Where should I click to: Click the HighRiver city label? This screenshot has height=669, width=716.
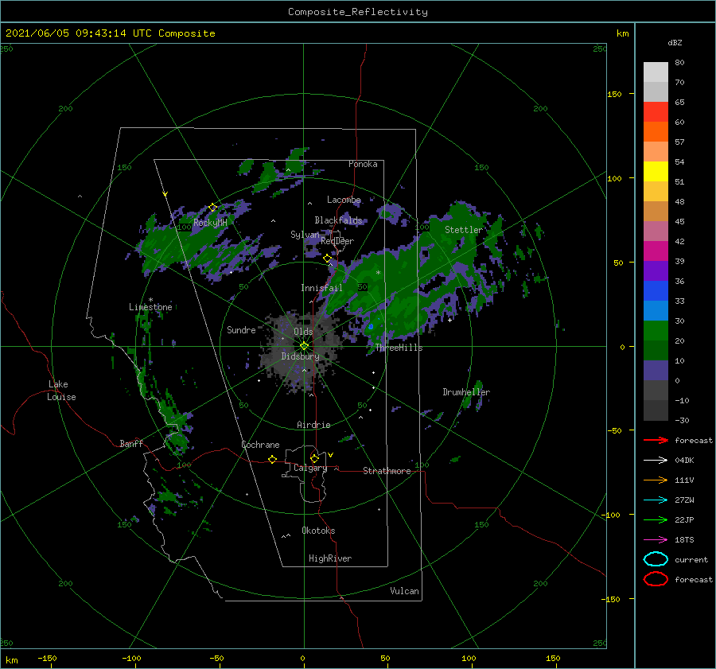coord(330,558)
